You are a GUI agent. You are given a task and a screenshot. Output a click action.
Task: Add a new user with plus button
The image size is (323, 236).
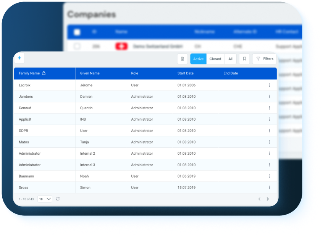(x=19, y=58)
